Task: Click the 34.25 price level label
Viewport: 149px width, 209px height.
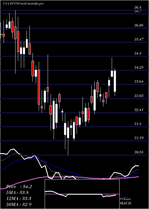Action: coord(139,67)
